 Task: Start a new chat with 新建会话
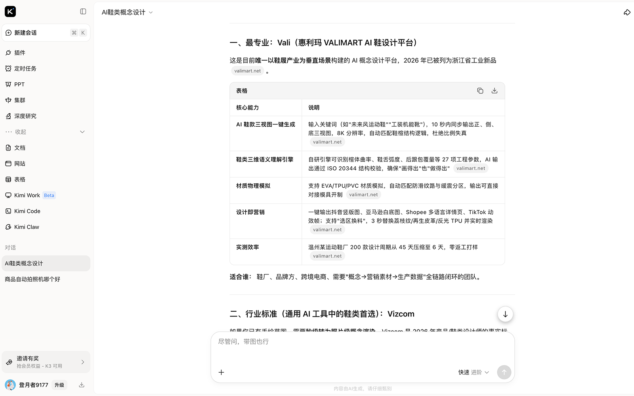point(46,33)
